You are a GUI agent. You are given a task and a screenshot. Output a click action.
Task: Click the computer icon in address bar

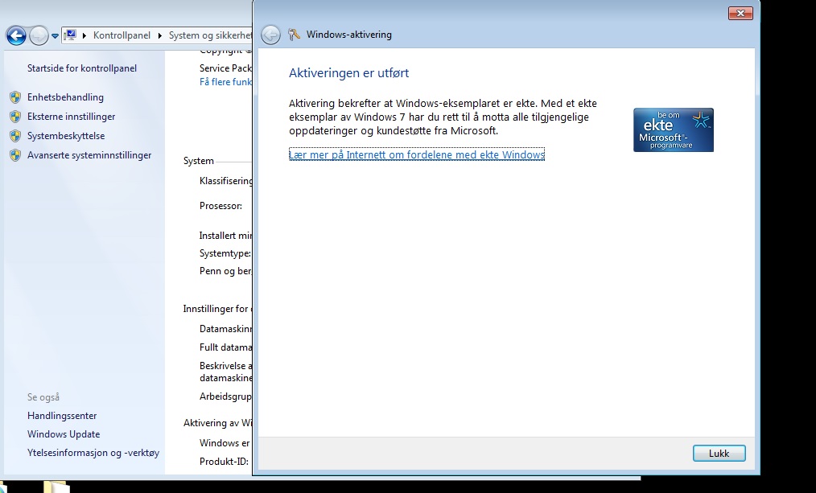point(70,35)
